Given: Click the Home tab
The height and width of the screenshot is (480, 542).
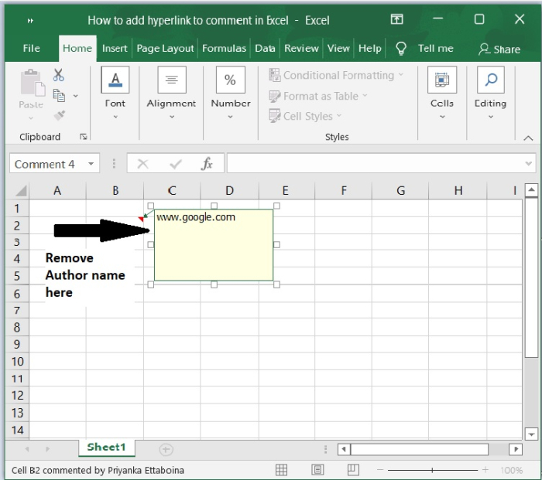Looking at the screenshot, I should [x=77, y=49].
